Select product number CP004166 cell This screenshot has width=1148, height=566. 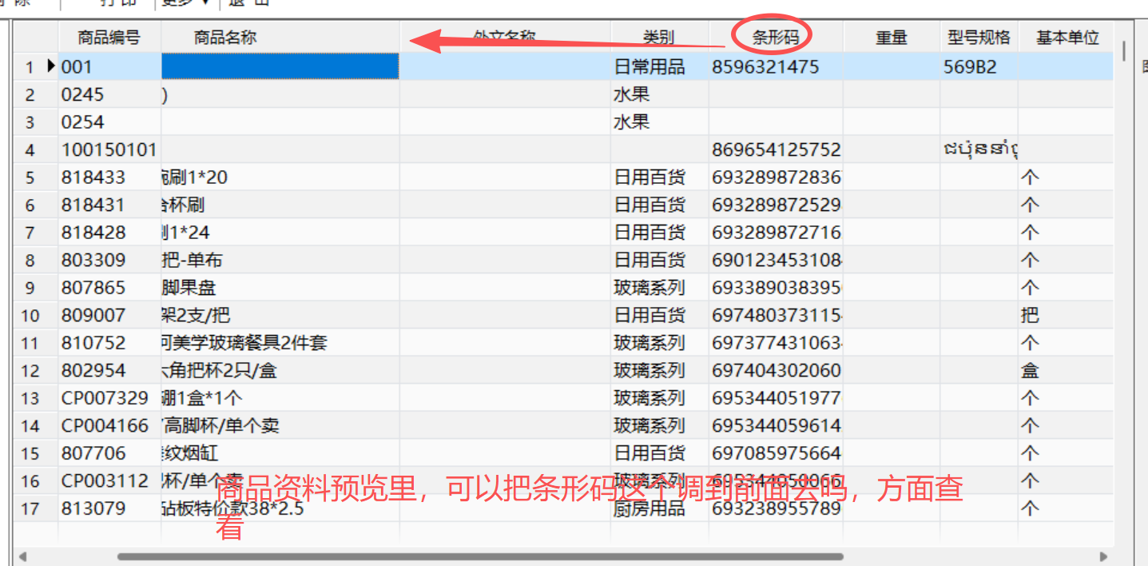(x=109, y=425)
